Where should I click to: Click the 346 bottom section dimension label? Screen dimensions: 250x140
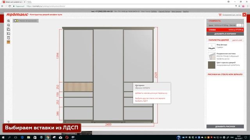pyautogui.click(x=57, y=114)
